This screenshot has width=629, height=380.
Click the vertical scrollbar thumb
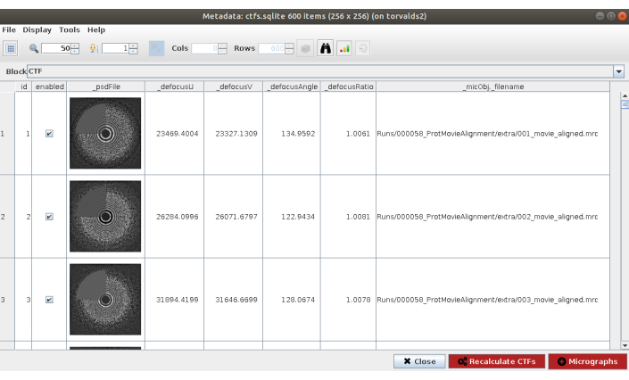[x=625, y=104]
